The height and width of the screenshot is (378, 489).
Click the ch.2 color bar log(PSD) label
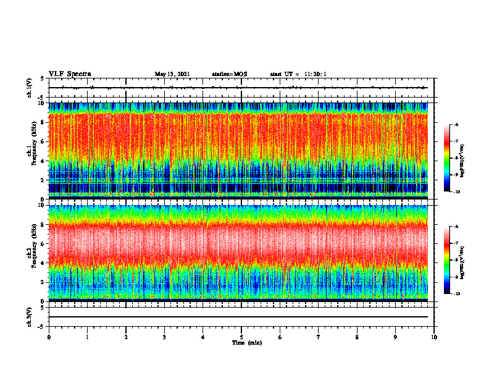coord(462,262)
